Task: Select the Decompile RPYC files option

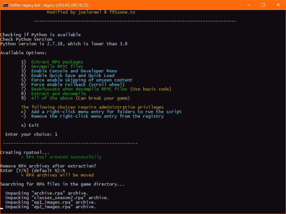Action: (x=57, y=66)
